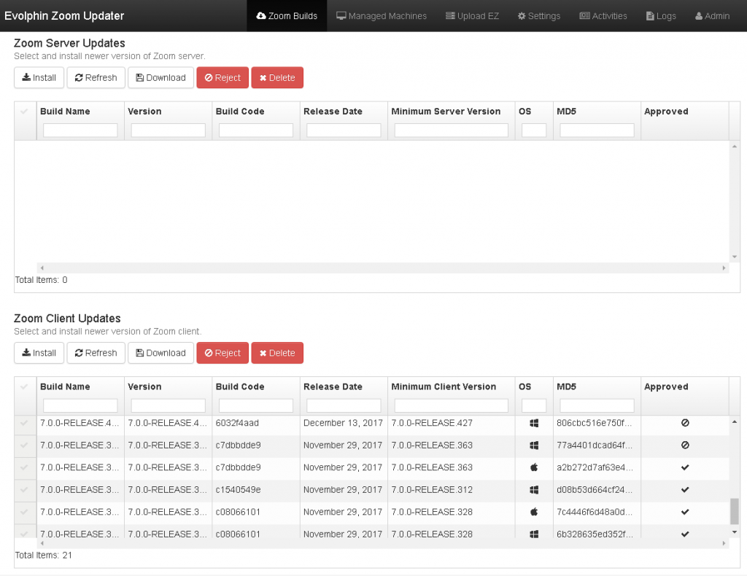747x576 pixels.
Task: Open the Zoom Builds tab
Action: (x=287, y=16)
